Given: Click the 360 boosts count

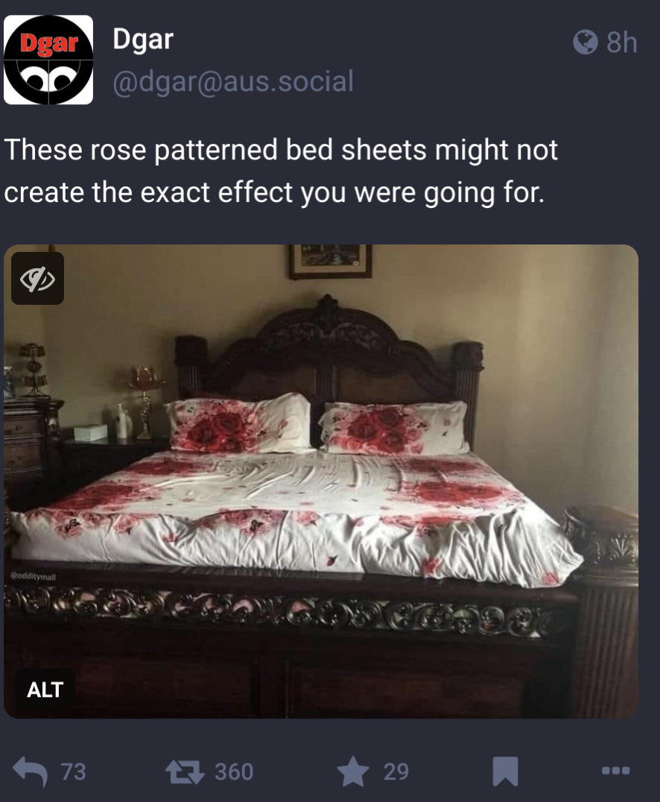Looking at the screenshot, I should 234,771.
